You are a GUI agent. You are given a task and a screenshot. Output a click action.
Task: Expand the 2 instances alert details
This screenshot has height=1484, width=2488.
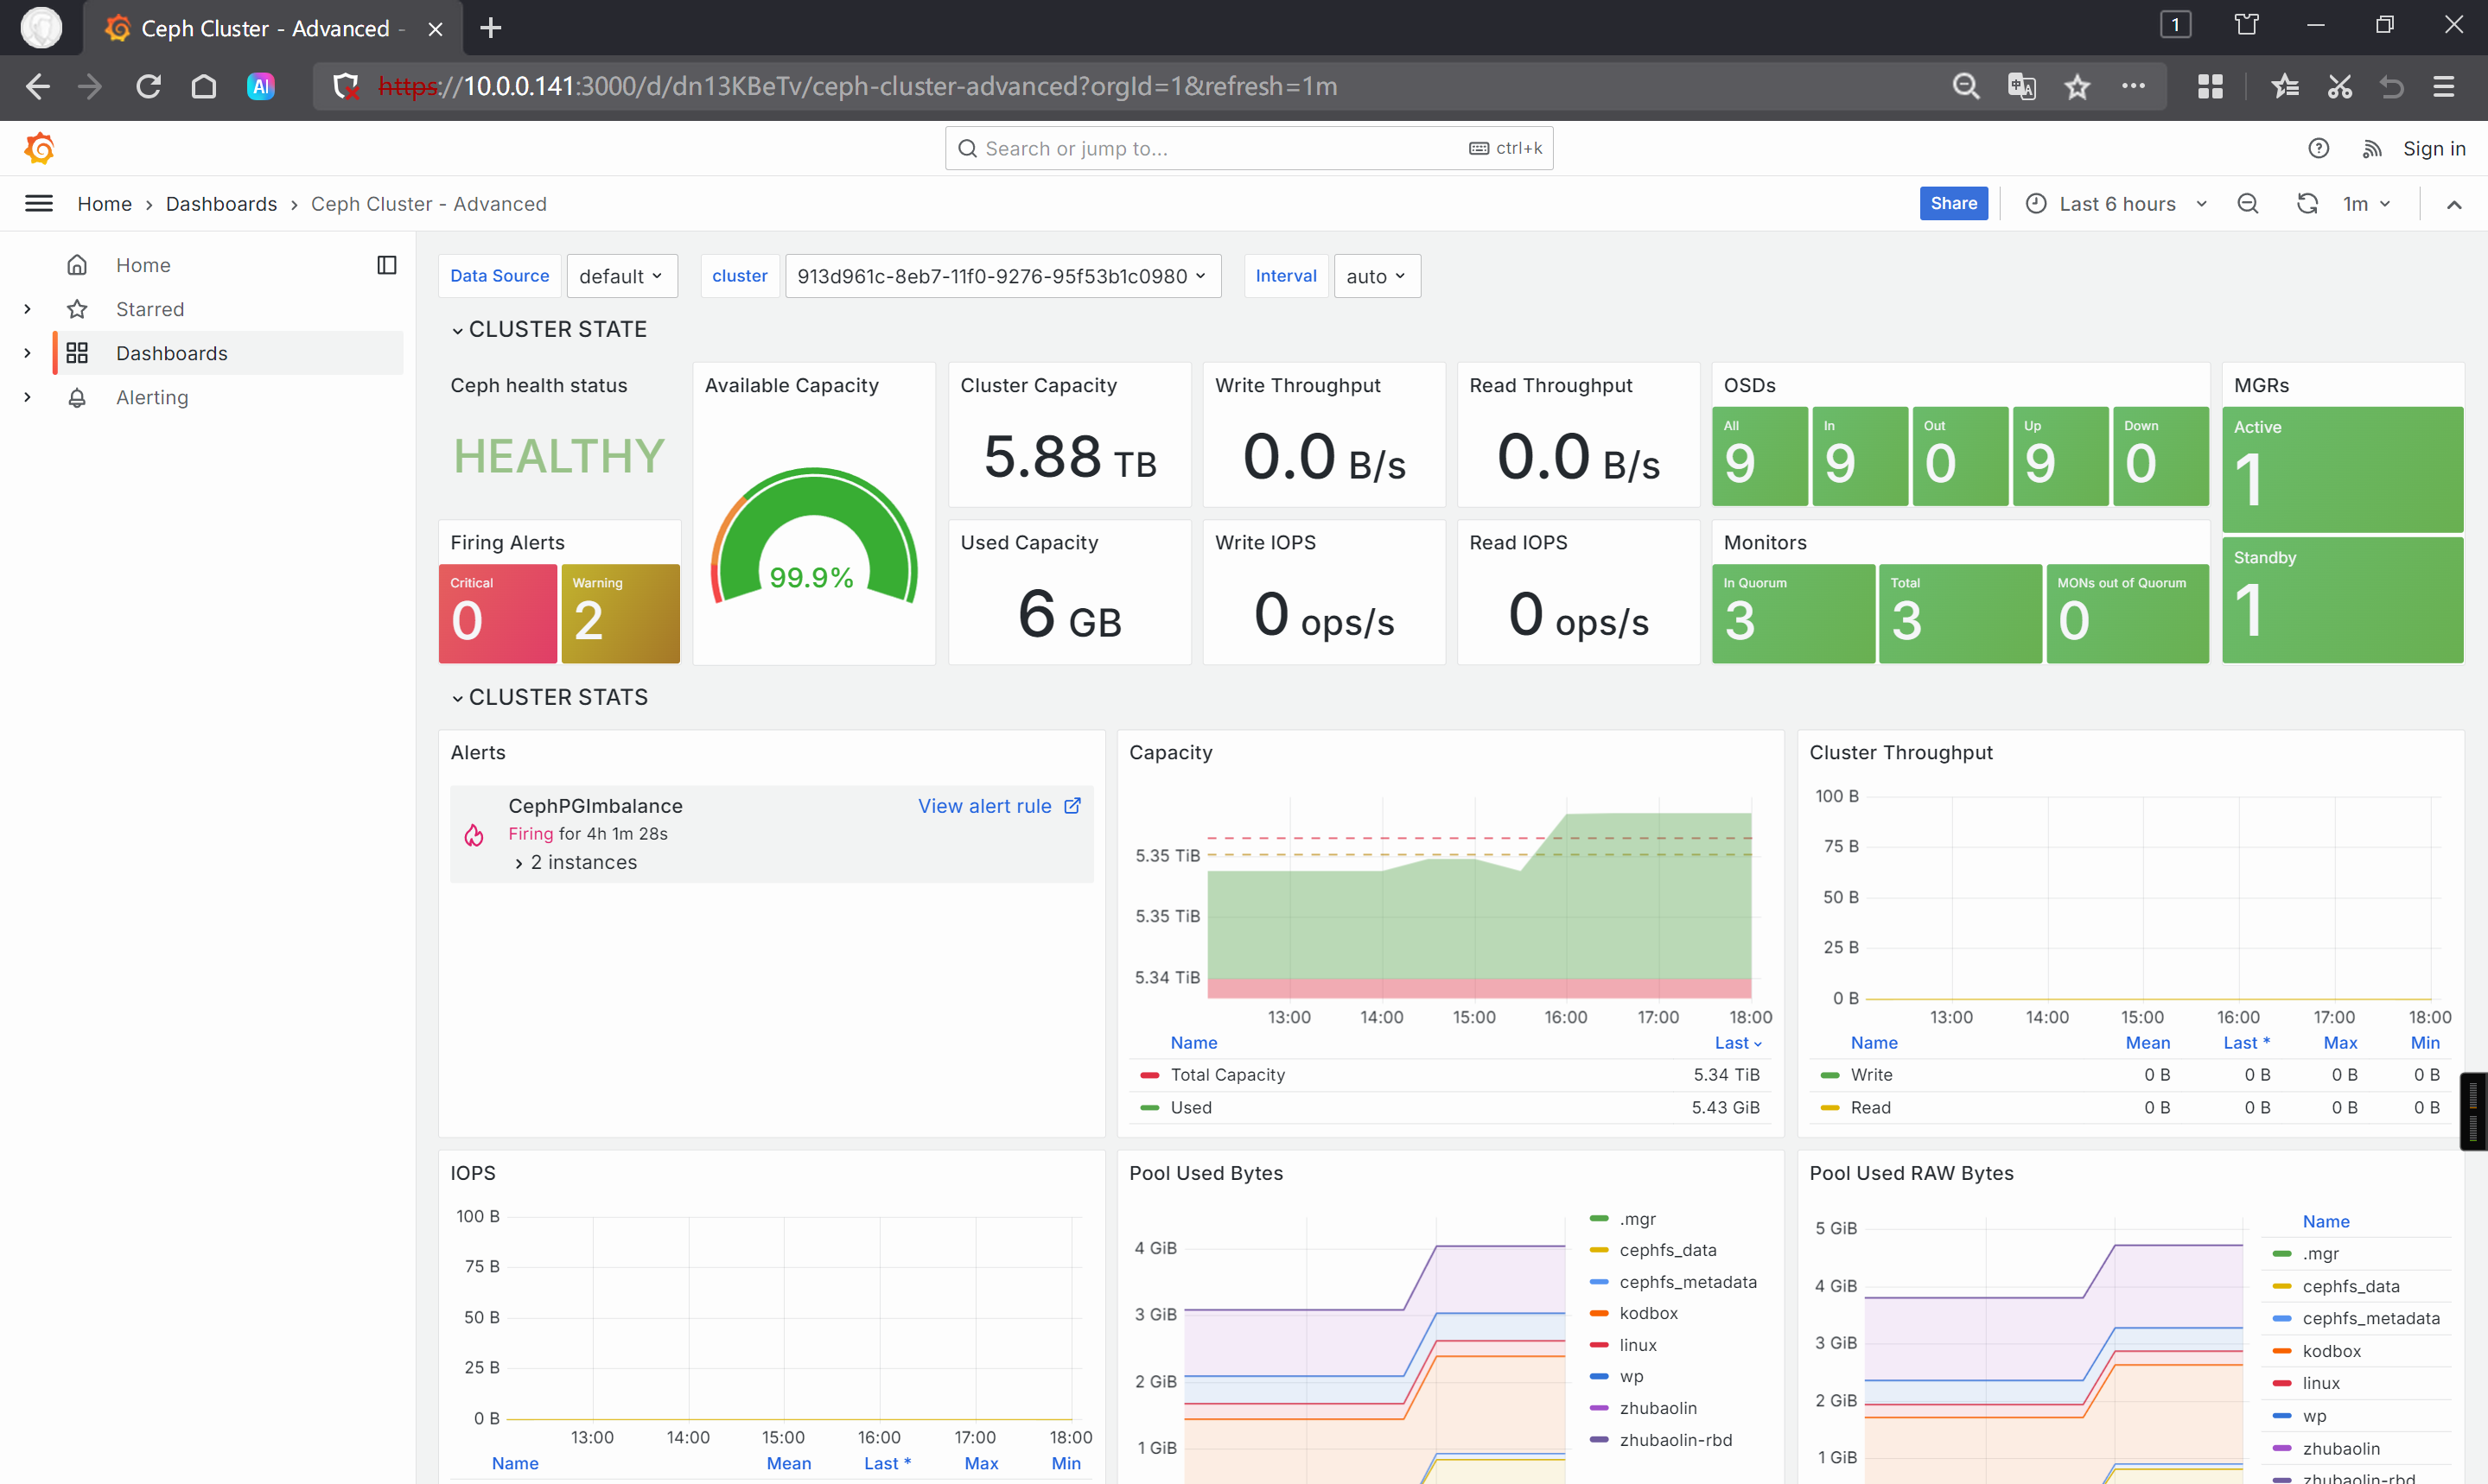576,862
